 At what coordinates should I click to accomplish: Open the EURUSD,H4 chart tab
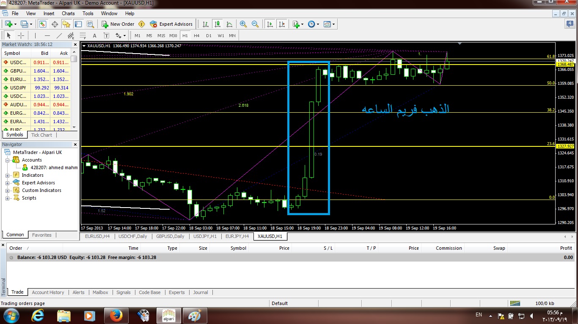click(x=97, y=236)
